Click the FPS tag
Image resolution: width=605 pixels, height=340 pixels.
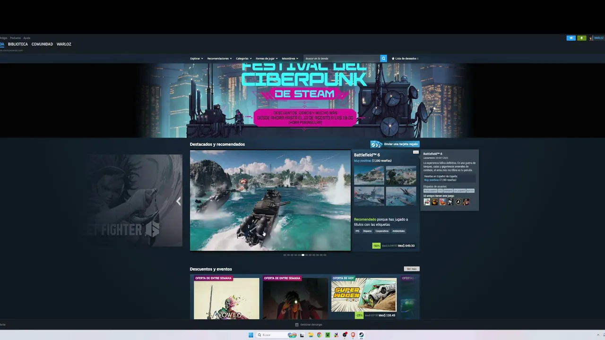(357, 231)
